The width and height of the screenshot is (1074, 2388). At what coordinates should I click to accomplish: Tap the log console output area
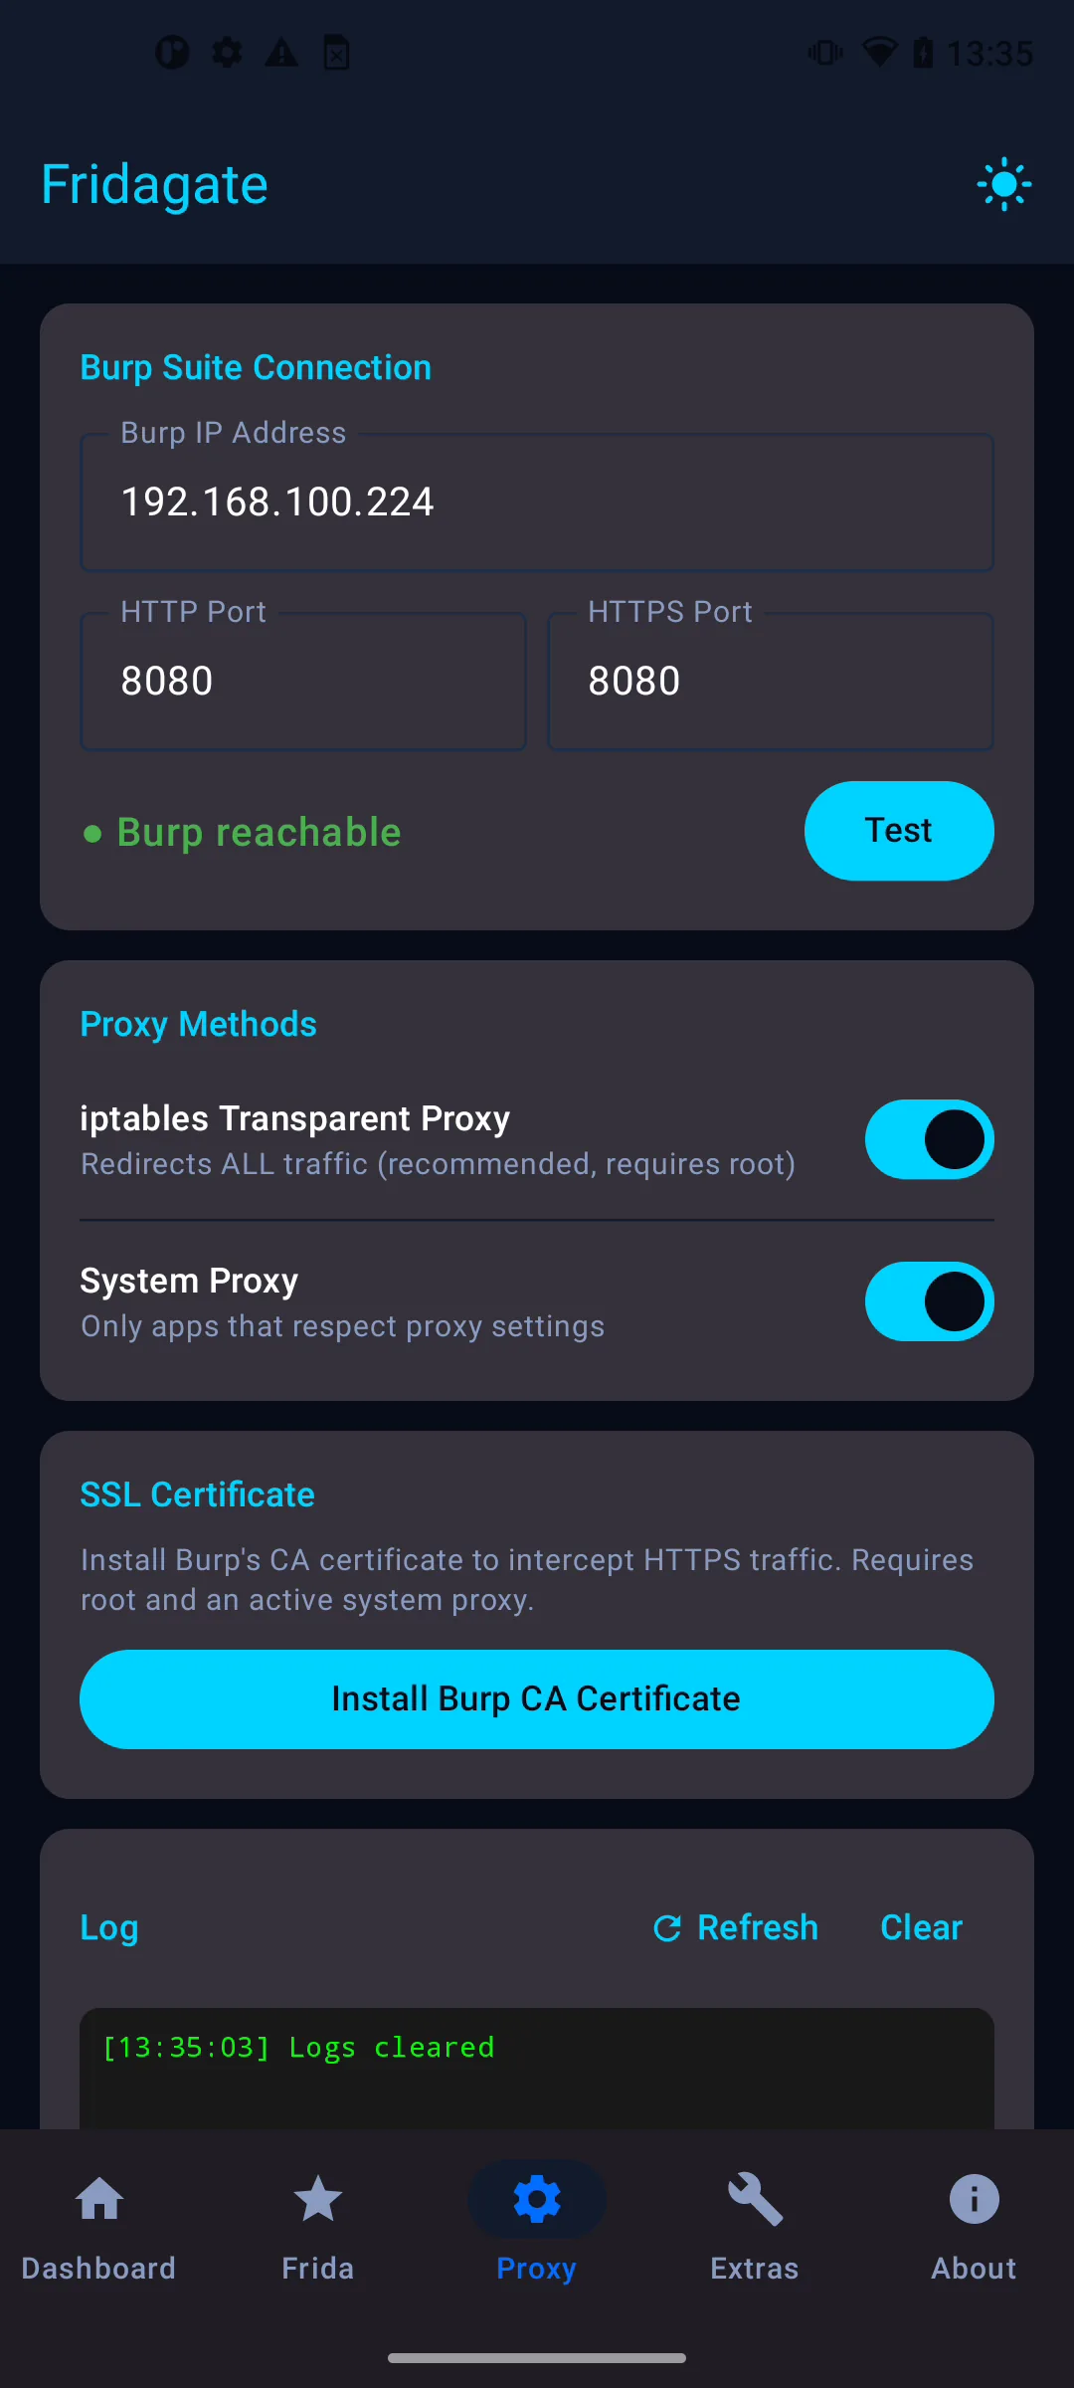pyautogui.click(x=537, y=2069)
